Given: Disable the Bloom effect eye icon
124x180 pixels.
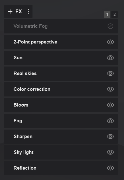Looking at the screenshot, I should [x=110, y=105].
